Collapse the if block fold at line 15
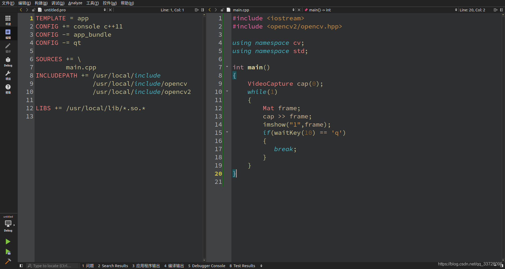This screenshot has height=269, width=505. tap(227, 132)
